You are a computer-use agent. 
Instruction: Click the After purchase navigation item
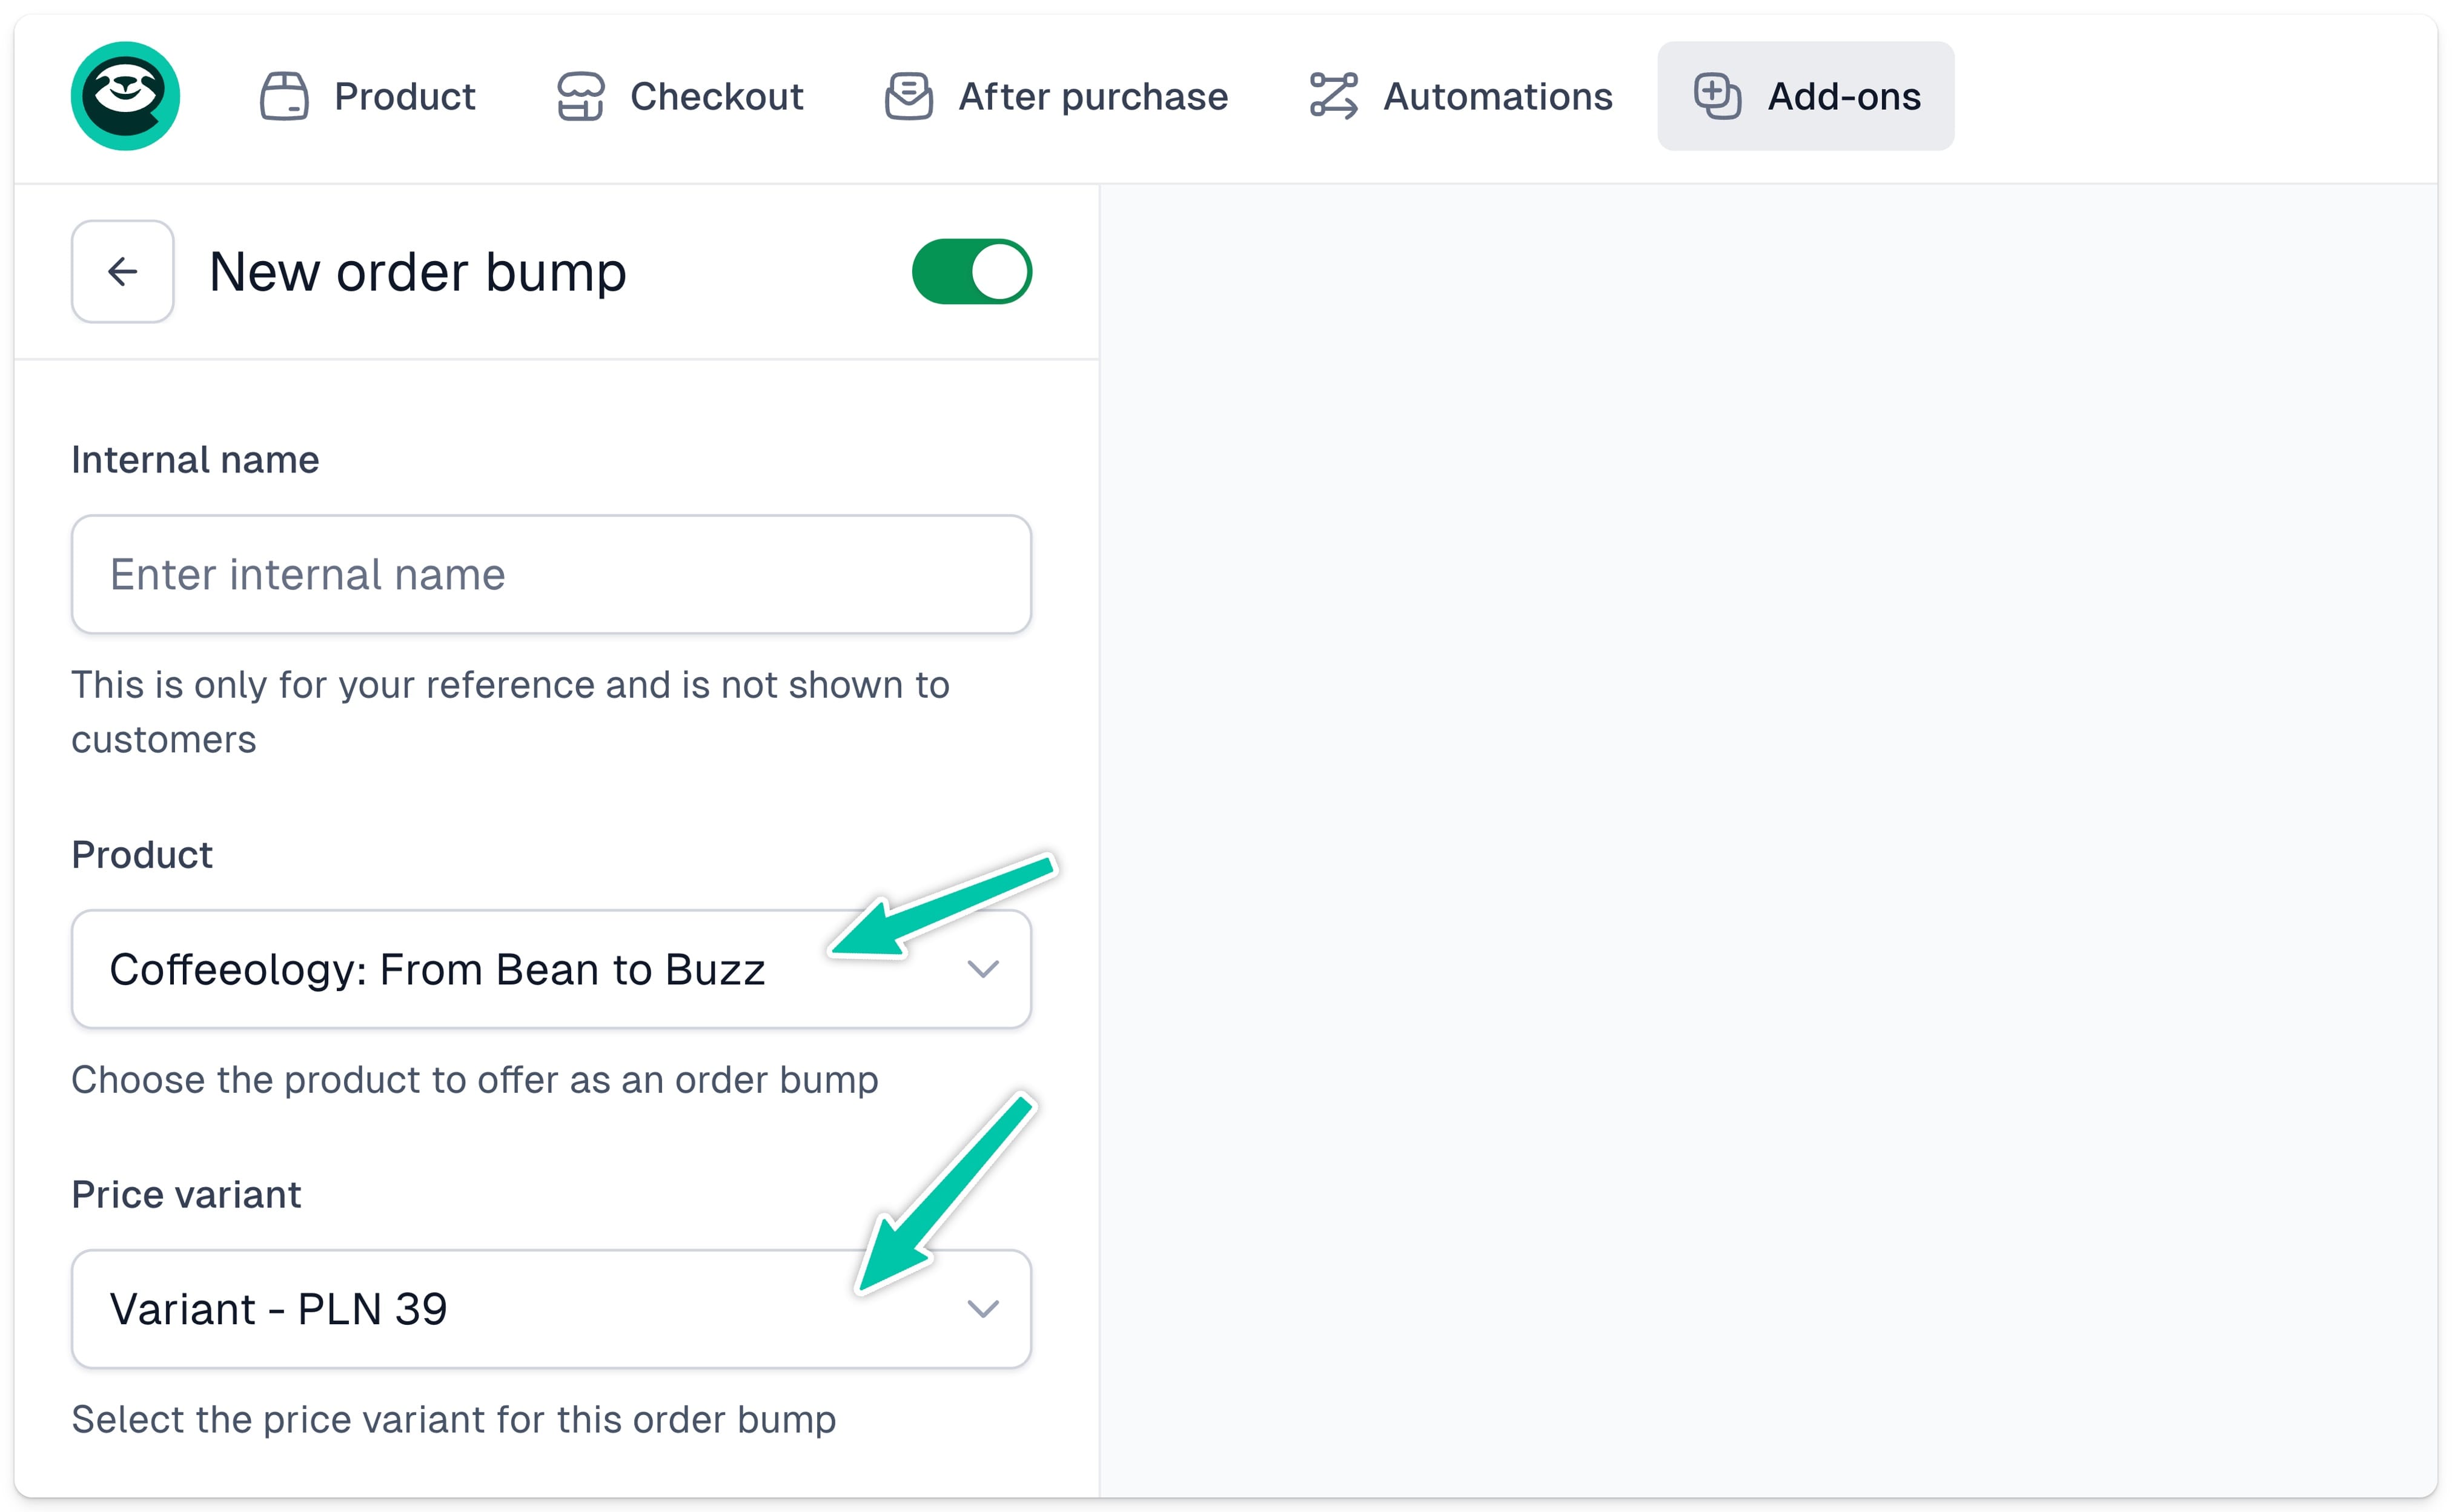coord(1056,96)
